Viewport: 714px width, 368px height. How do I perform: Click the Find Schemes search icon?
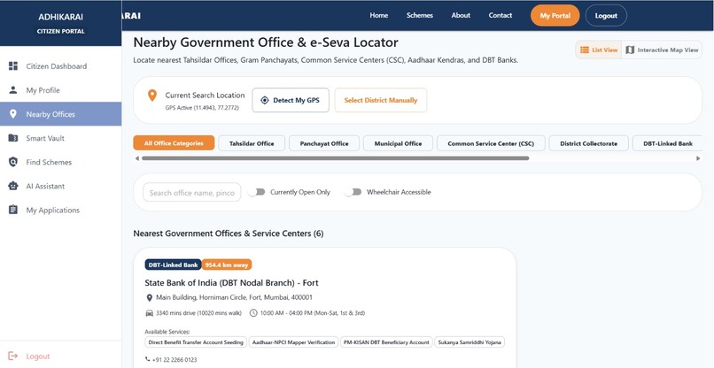tap(13, 162)
